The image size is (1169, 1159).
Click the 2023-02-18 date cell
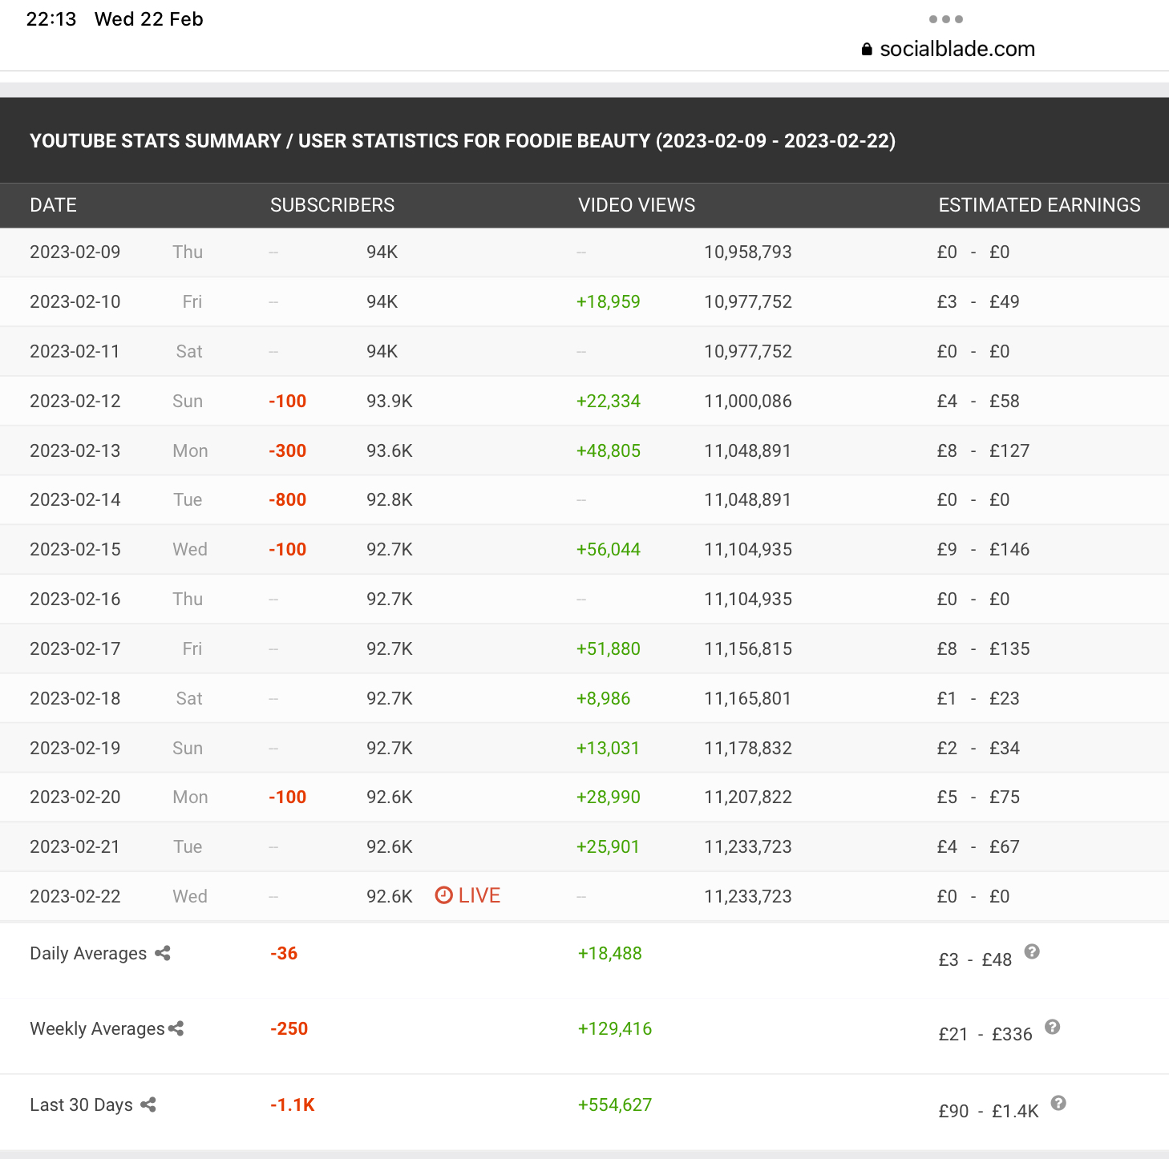tap(75, 698)
